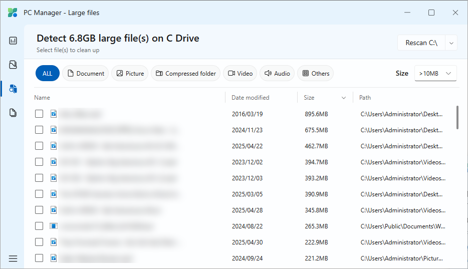Filter by Picture files
The height and width of the screenshot is (269, 468).
click(x=130, y=73)
